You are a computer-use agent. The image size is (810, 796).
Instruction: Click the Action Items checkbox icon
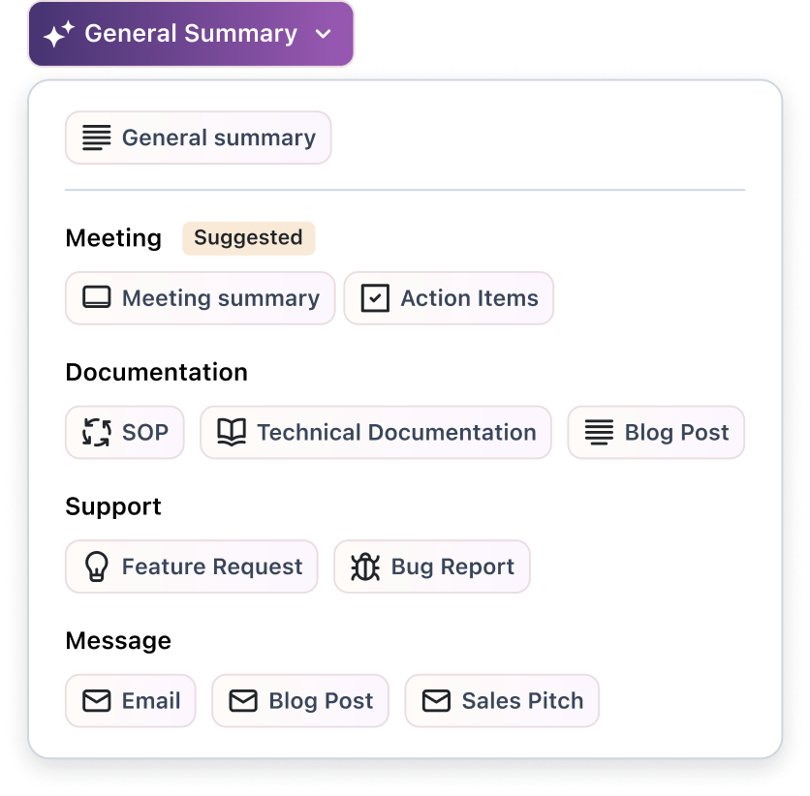pyautogui.click(x=375, y=298)
